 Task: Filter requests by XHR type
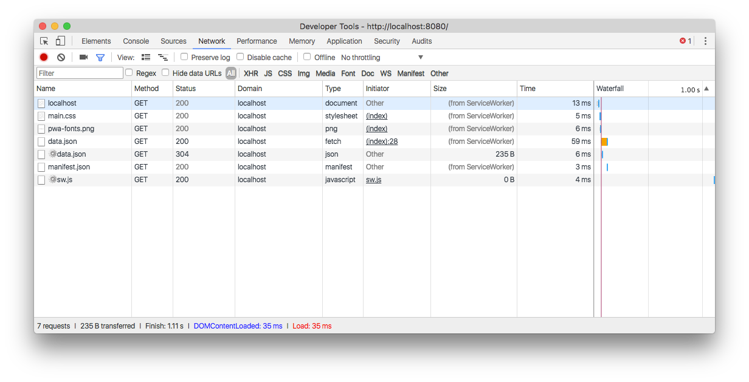250,73
